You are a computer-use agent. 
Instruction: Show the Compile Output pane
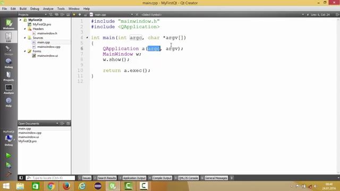point(160,178)
